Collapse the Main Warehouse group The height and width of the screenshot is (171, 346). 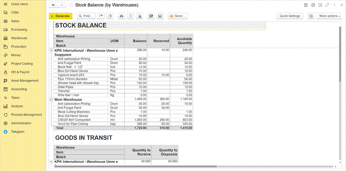(51, 99)
